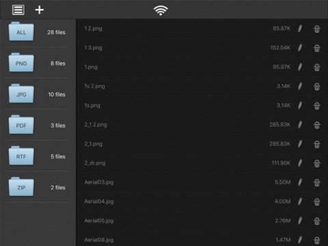
Task: Show the JPG folder files
Action: pos(21,94)
